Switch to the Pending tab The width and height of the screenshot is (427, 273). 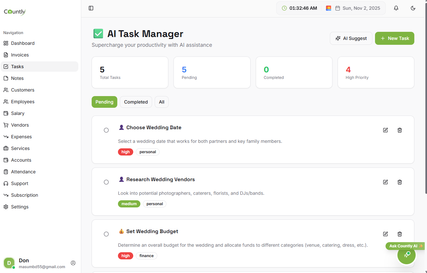(104, 102)
